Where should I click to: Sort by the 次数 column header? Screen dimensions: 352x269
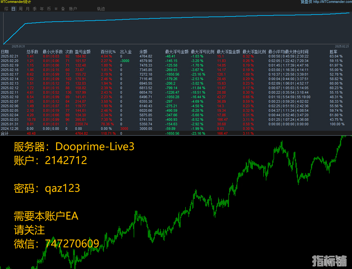[x=69, y=52]
